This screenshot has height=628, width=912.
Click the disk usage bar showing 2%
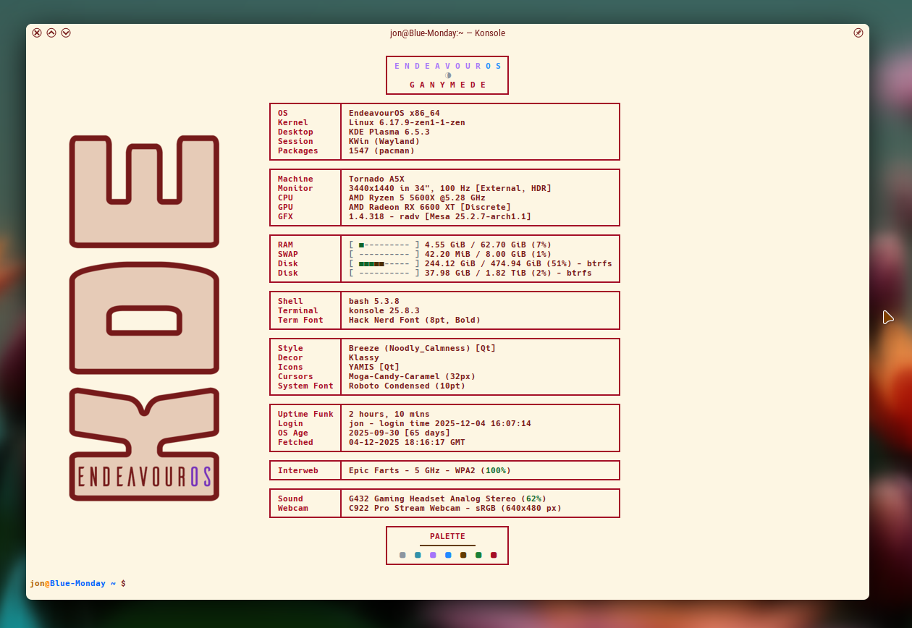(x=384, y=273)
